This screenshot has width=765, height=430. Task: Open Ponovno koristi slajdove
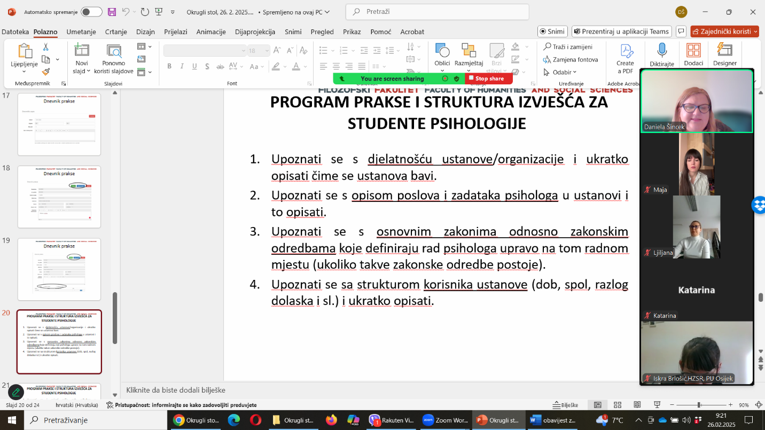pyautogui.click(x=114, y=59)
